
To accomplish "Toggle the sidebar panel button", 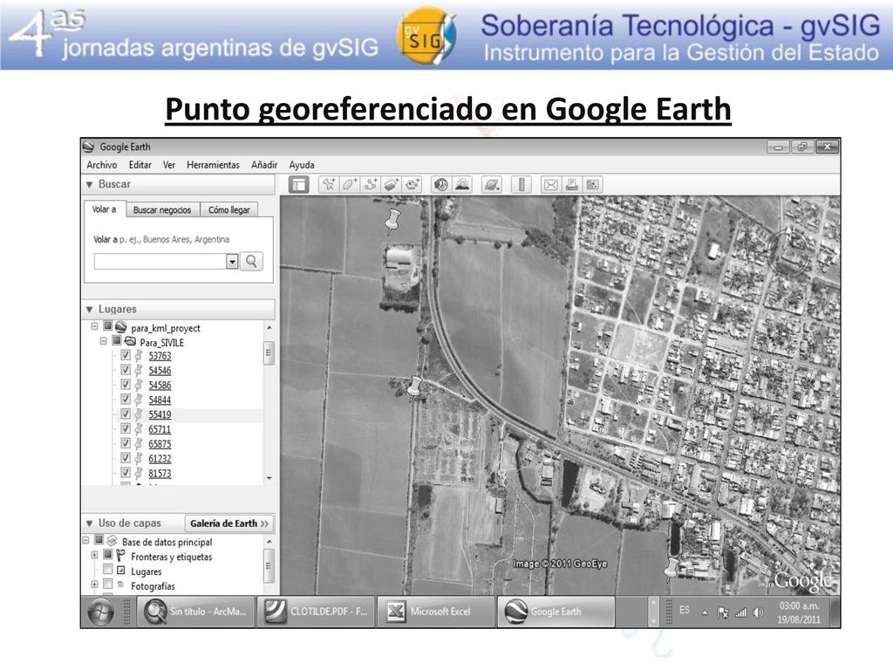I will click(x=298, y=185).
